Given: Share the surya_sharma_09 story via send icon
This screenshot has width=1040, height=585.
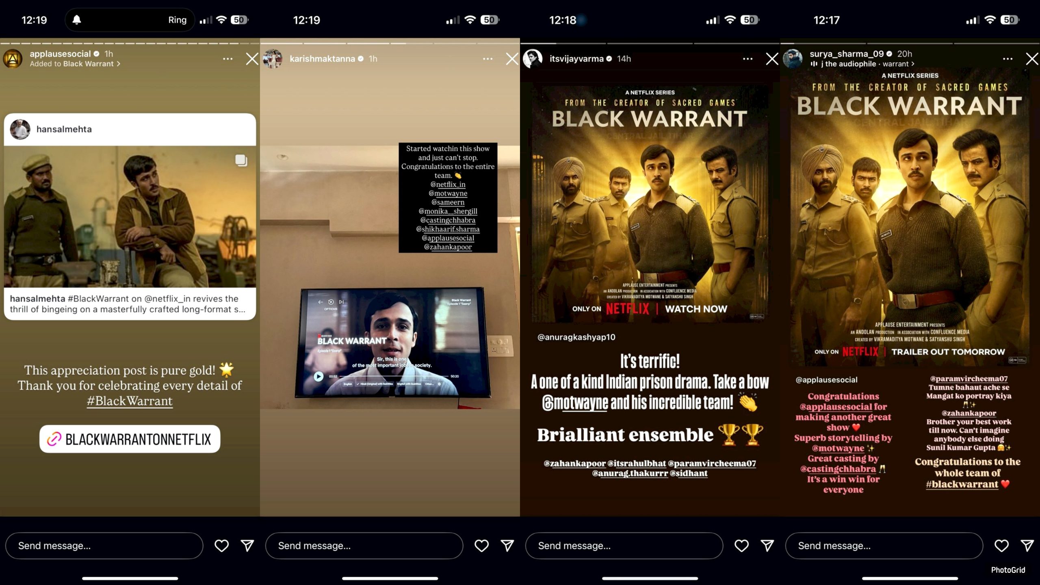Looking at the screenshot, I should point(1027,546).
